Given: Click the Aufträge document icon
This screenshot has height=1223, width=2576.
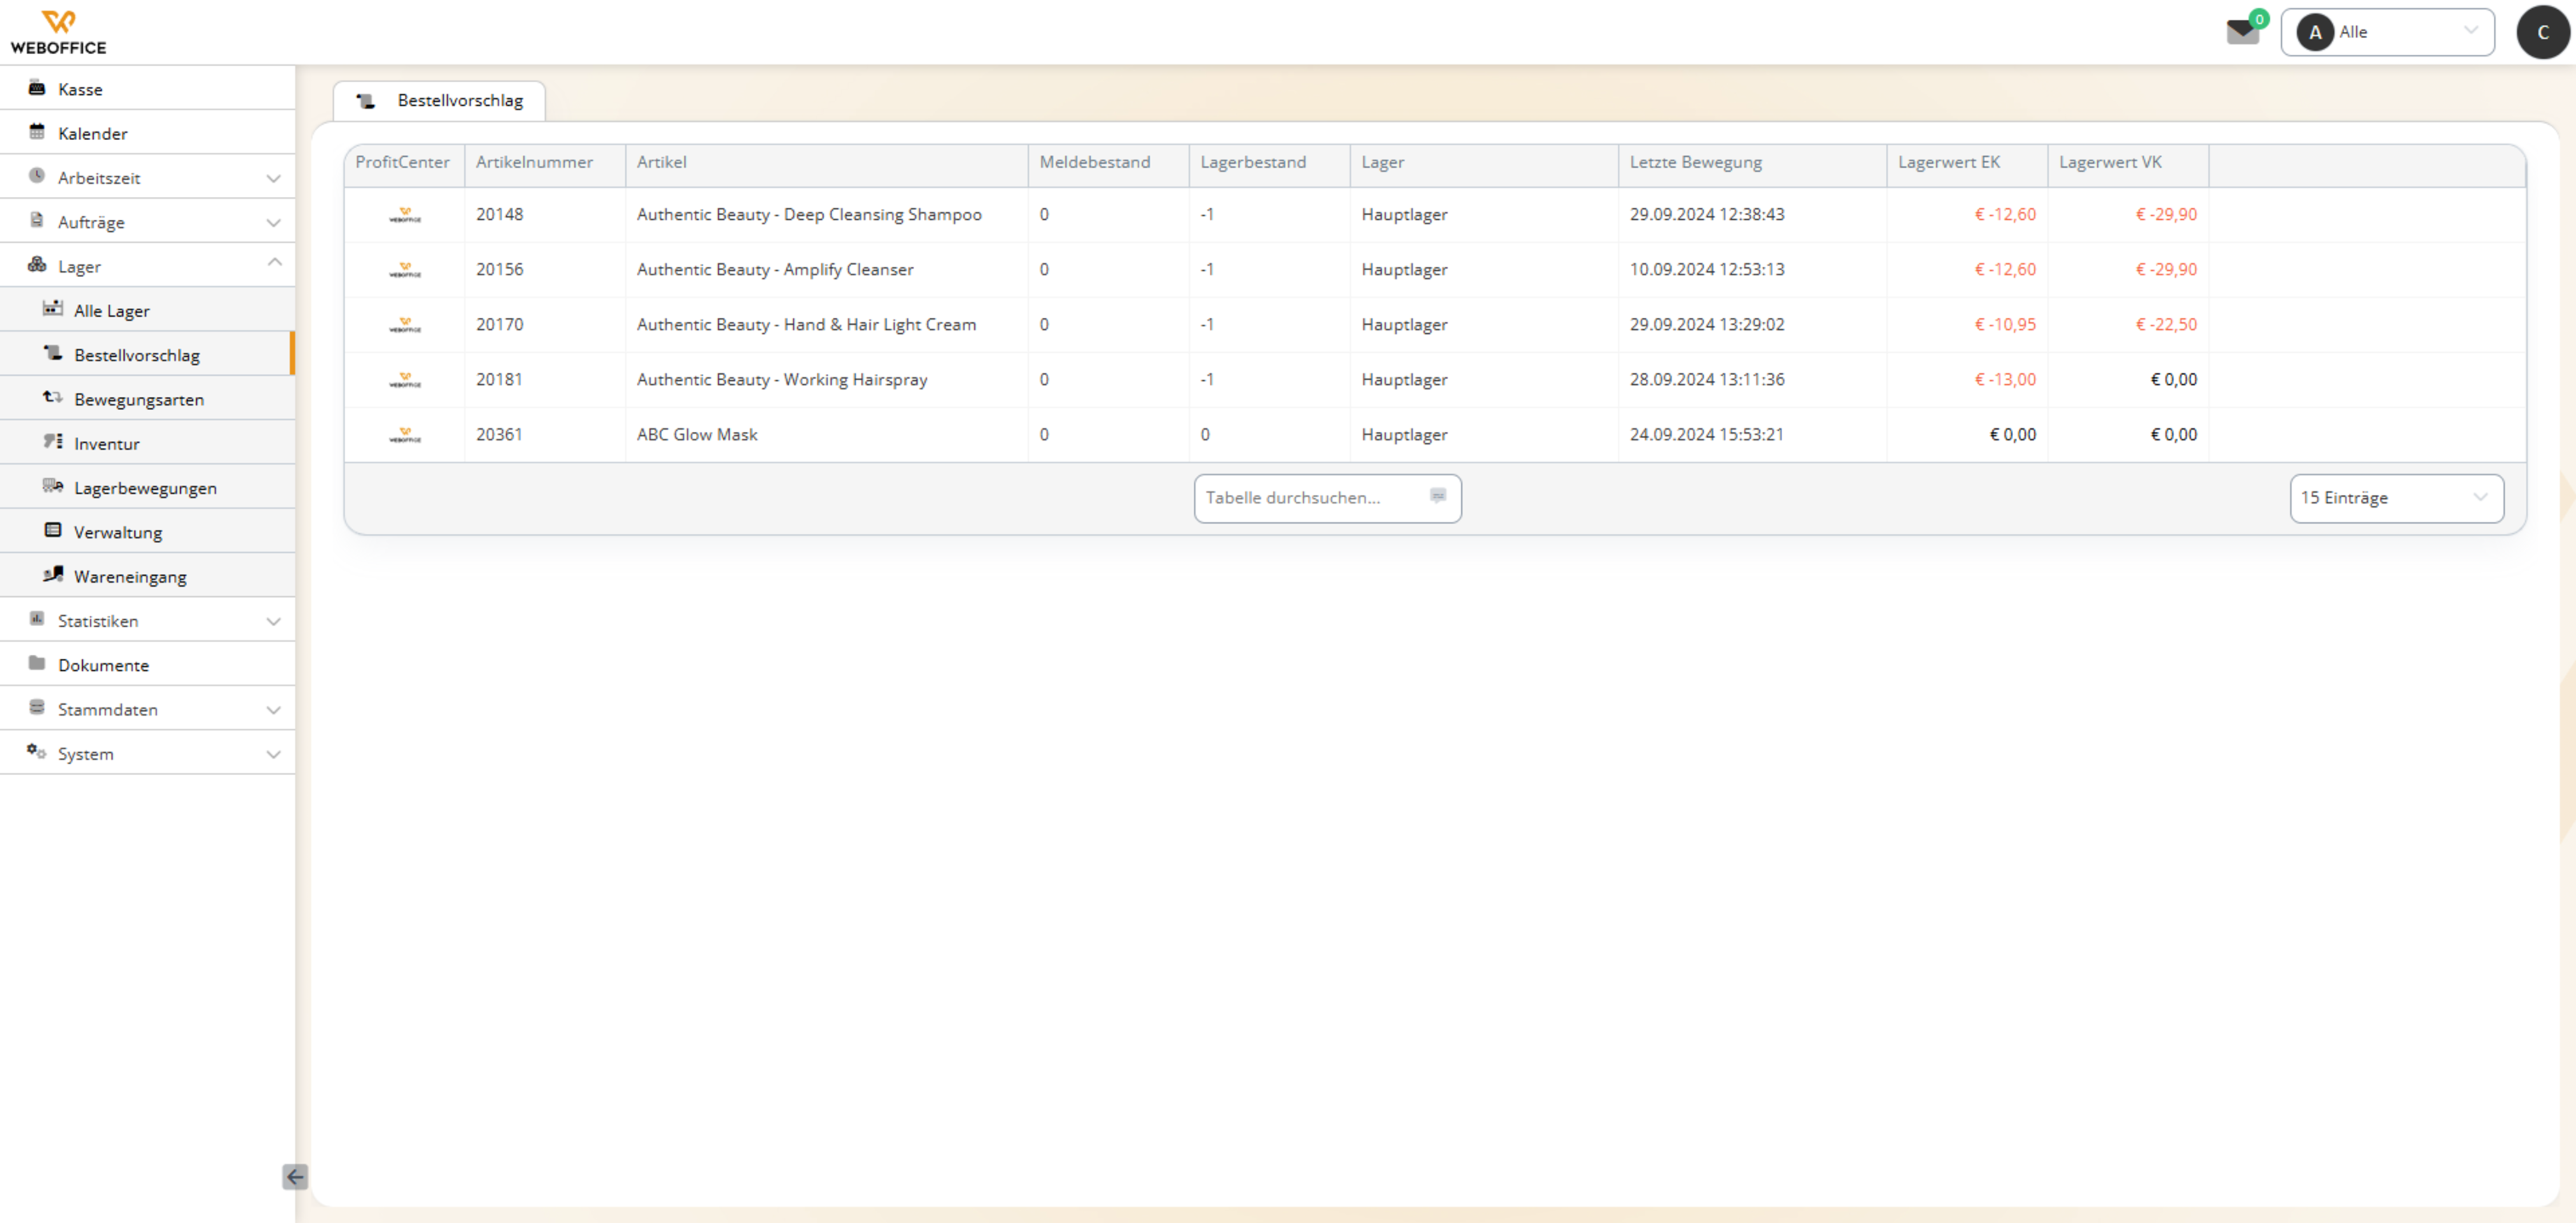Looking at the screenshot, I should pos(37,220).
